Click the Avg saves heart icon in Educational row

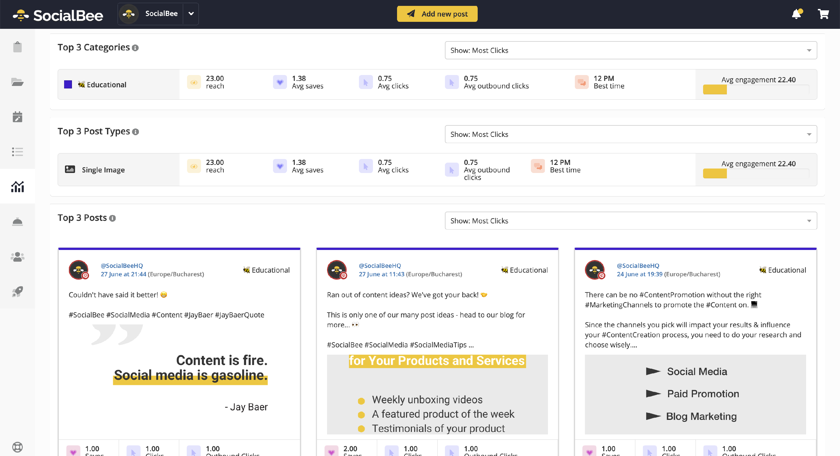pyautogui.click(x=280, y=82)
